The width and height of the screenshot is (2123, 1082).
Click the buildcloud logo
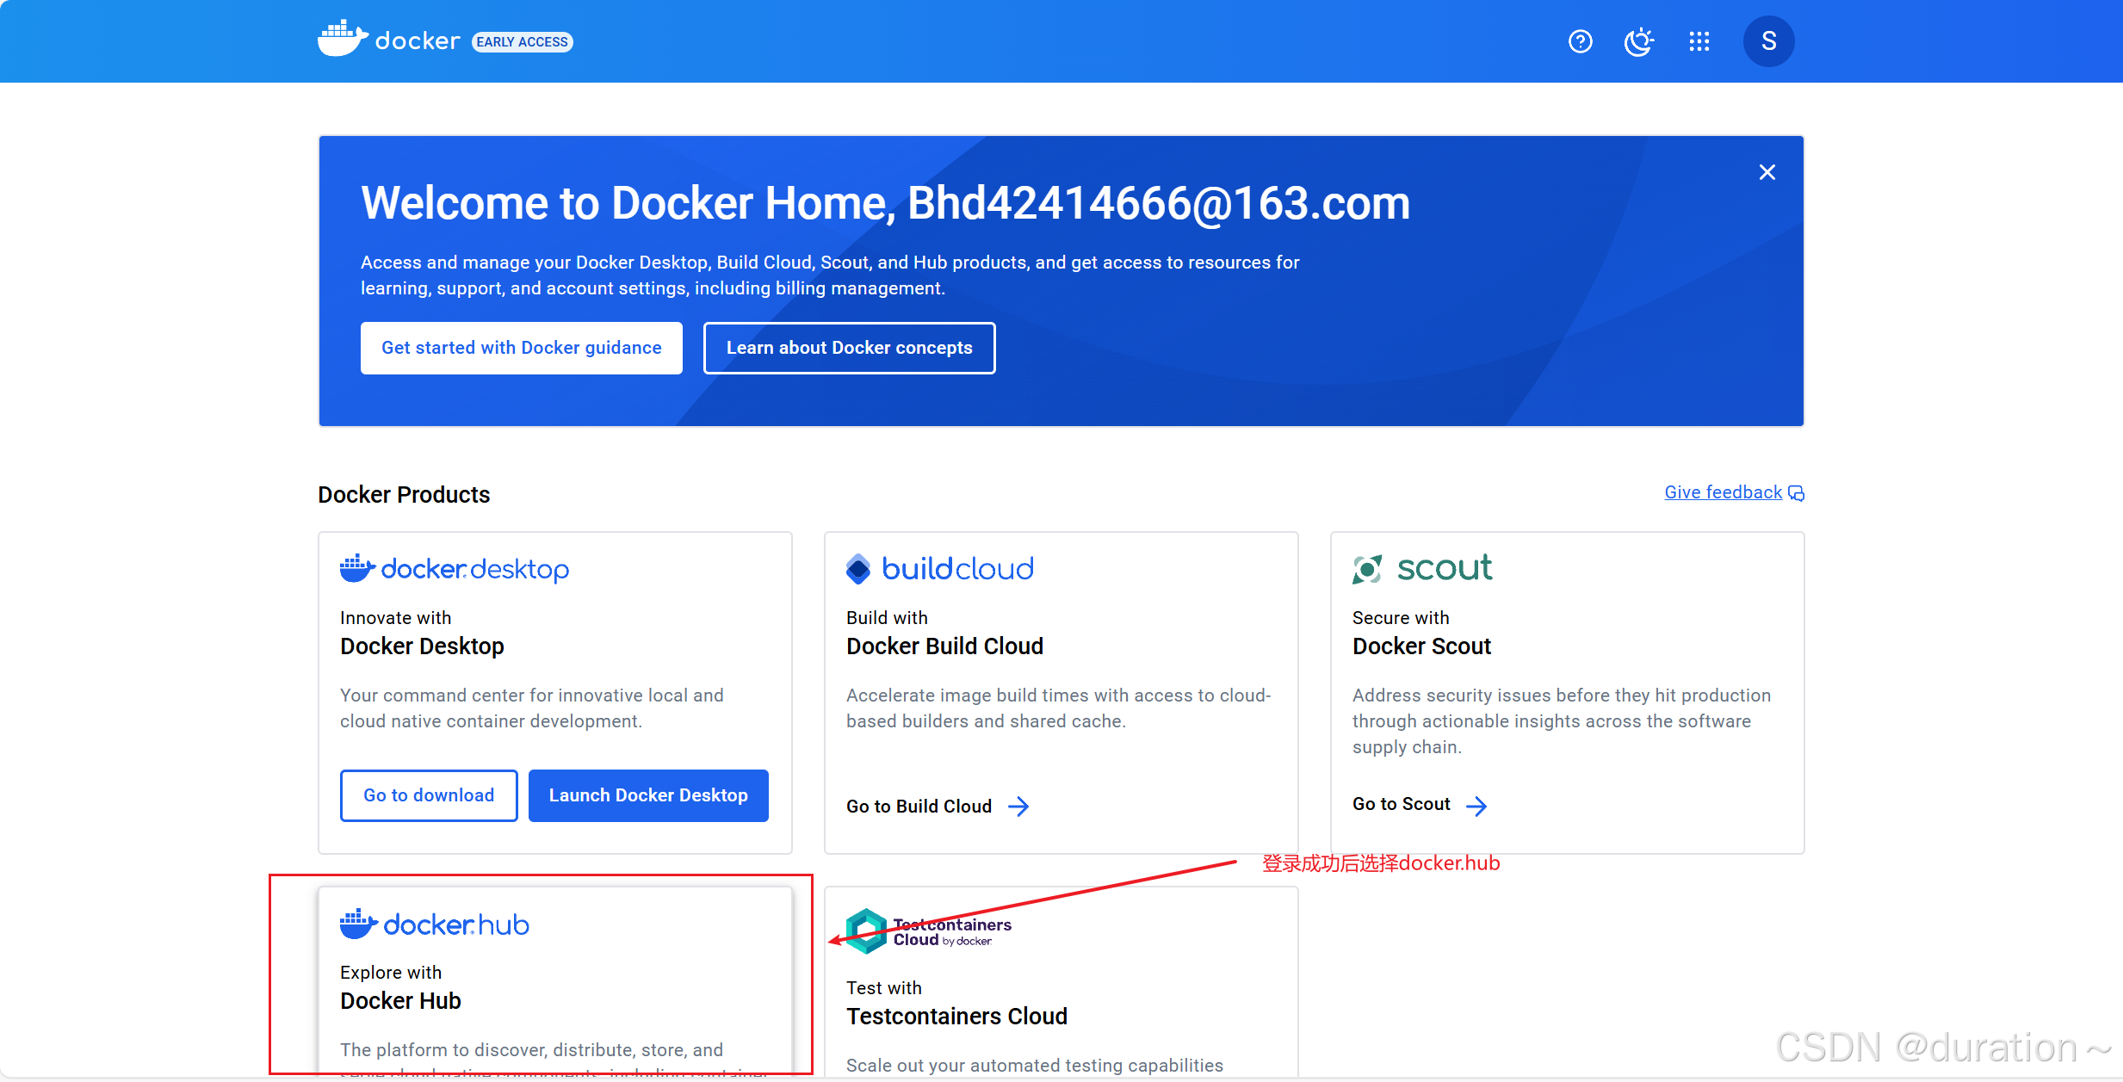pyautogui.click(x=939, y=569)
